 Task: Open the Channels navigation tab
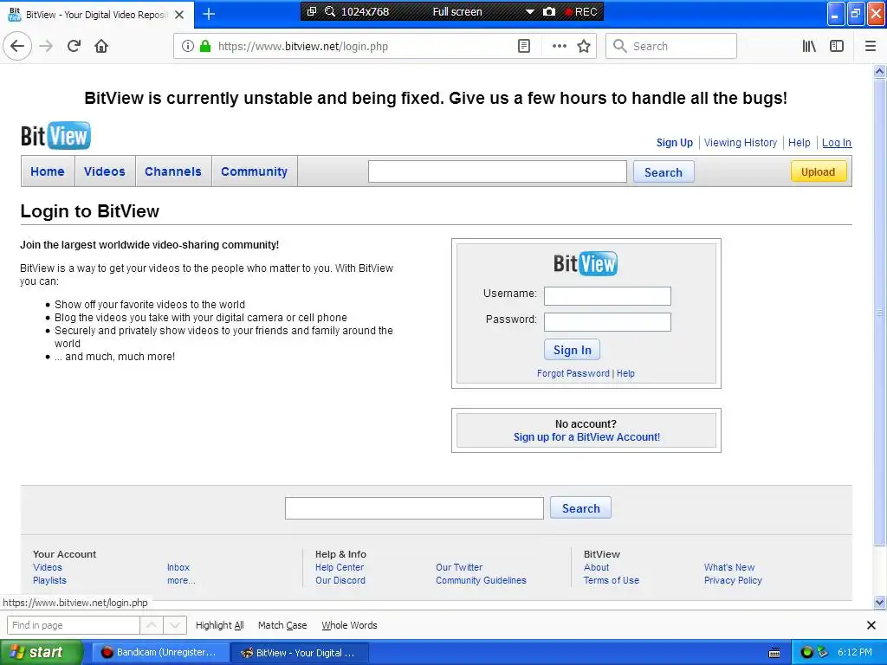pos(173,171)
